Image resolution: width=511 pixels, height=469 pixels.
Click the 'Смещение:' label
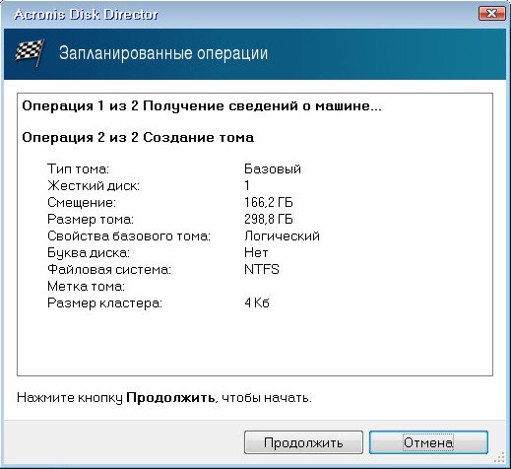82,202
